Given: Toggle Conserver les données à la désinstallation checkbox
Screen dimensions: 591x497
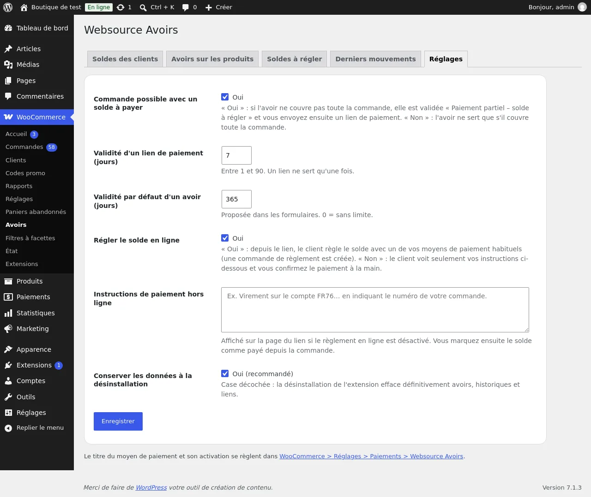Looking at the screenshot, I should point(225,373).
